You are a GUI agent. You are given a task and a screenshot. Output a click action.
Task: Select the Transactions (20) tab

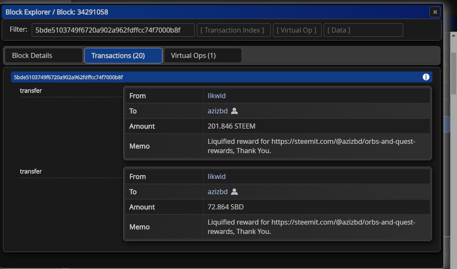click(123, 55)
